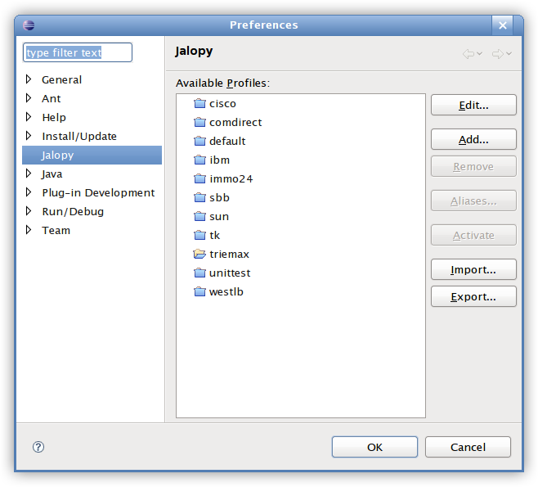Viewport: 538px width, 487px height.
Task: Select the 'westlb' profile name
Action: click(226, 292)
